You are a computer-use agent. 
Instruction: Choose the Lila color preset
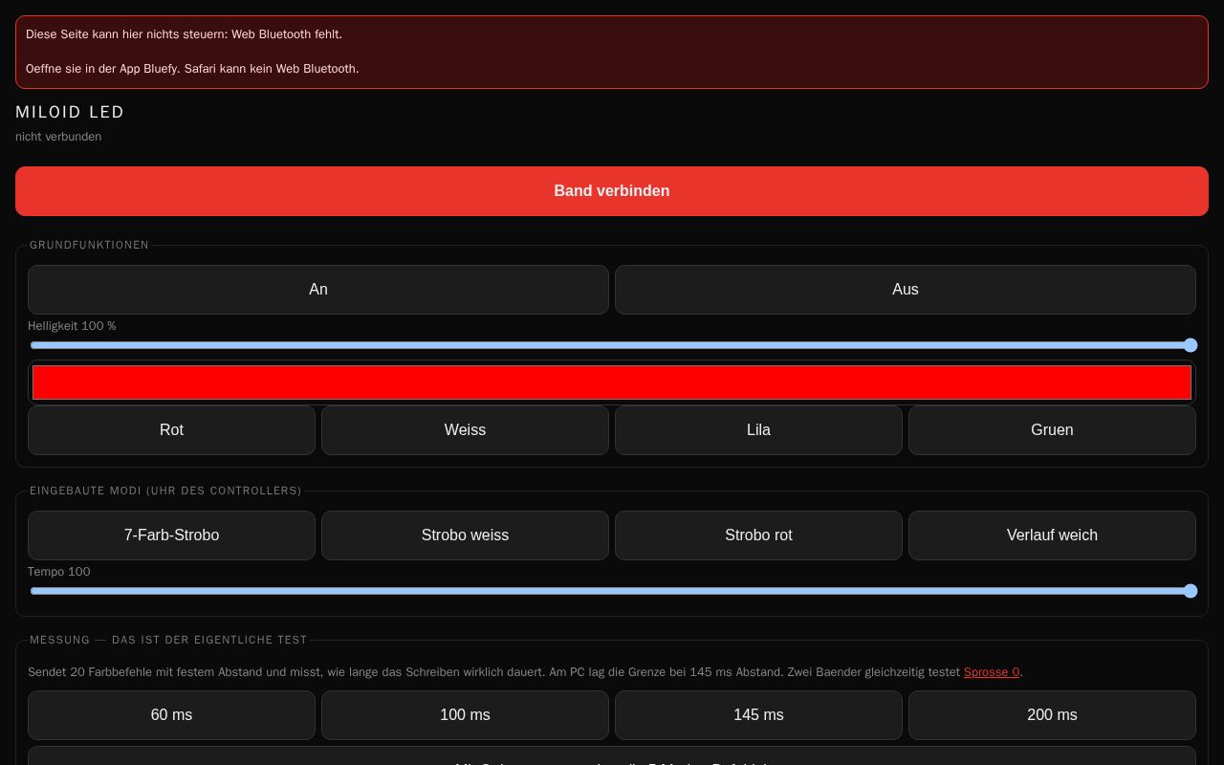(758, 430)
